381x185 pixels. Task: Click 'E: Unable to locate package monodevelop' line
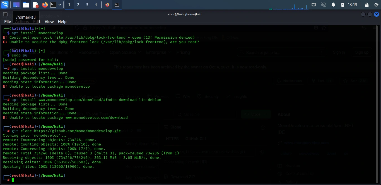pos(46,87)
